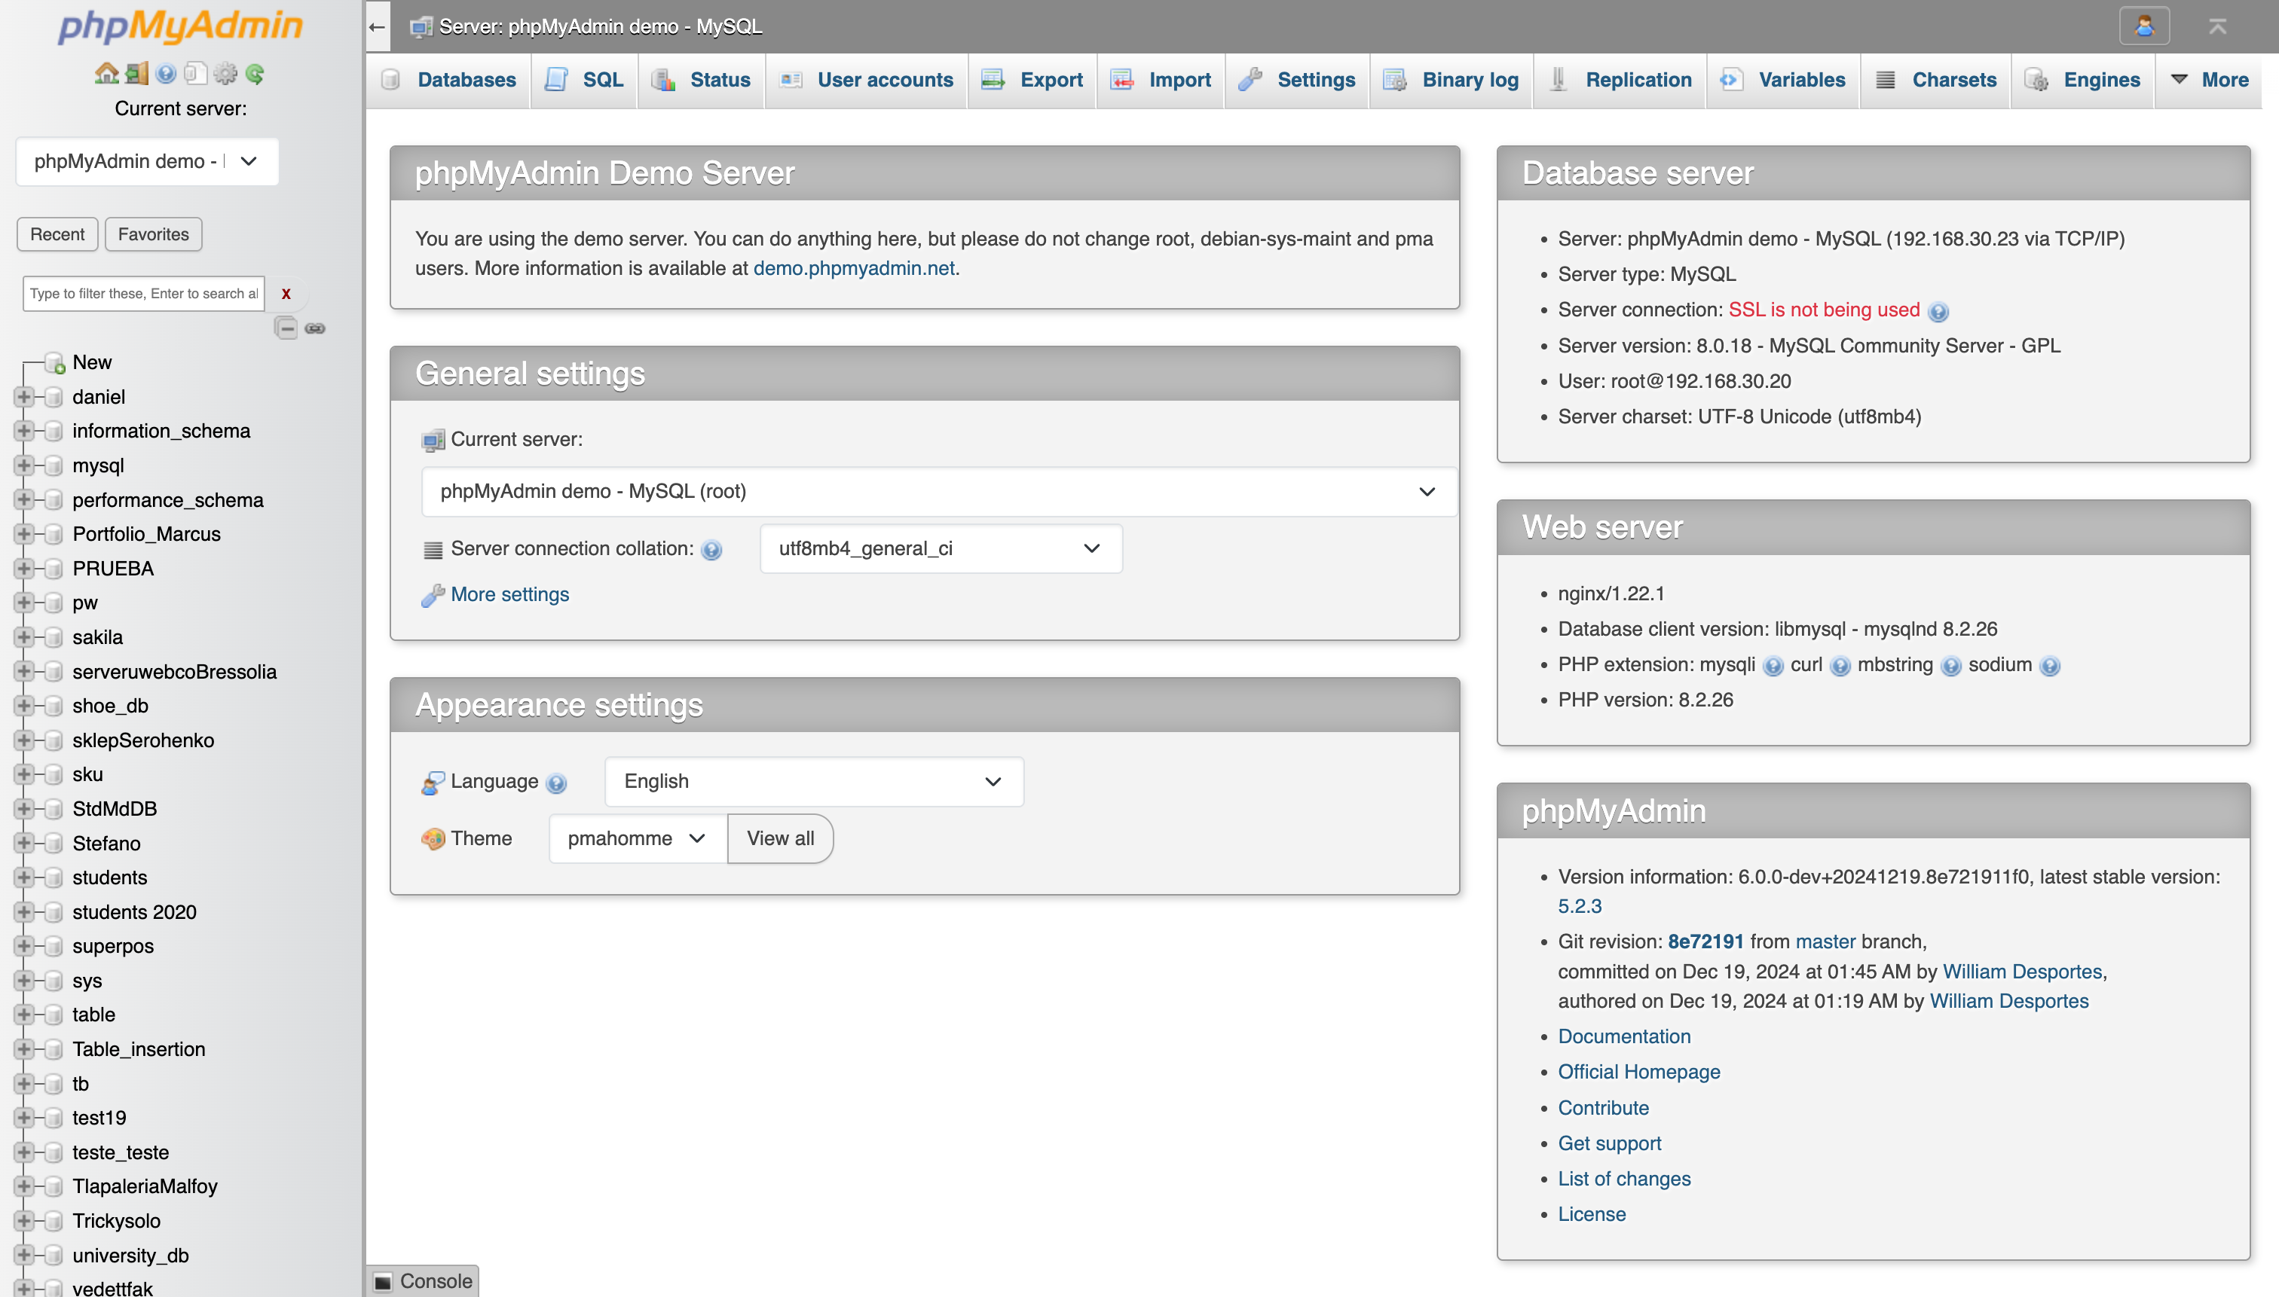Click the Favorites button

point(153,234)
